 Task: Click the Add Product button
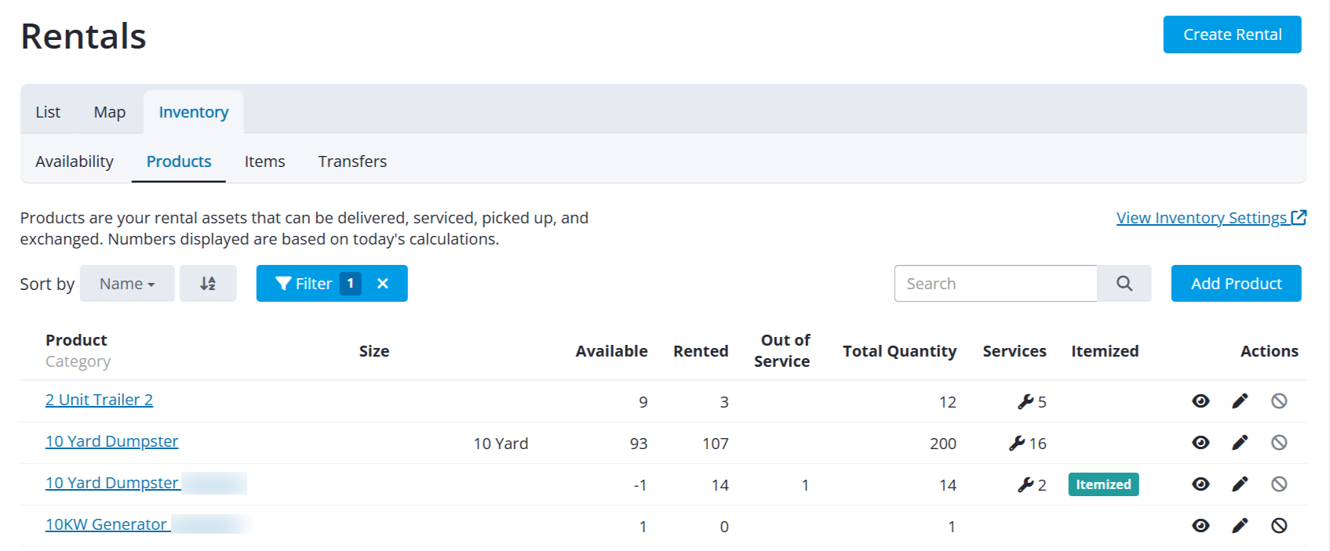[x=1237, y=284]
